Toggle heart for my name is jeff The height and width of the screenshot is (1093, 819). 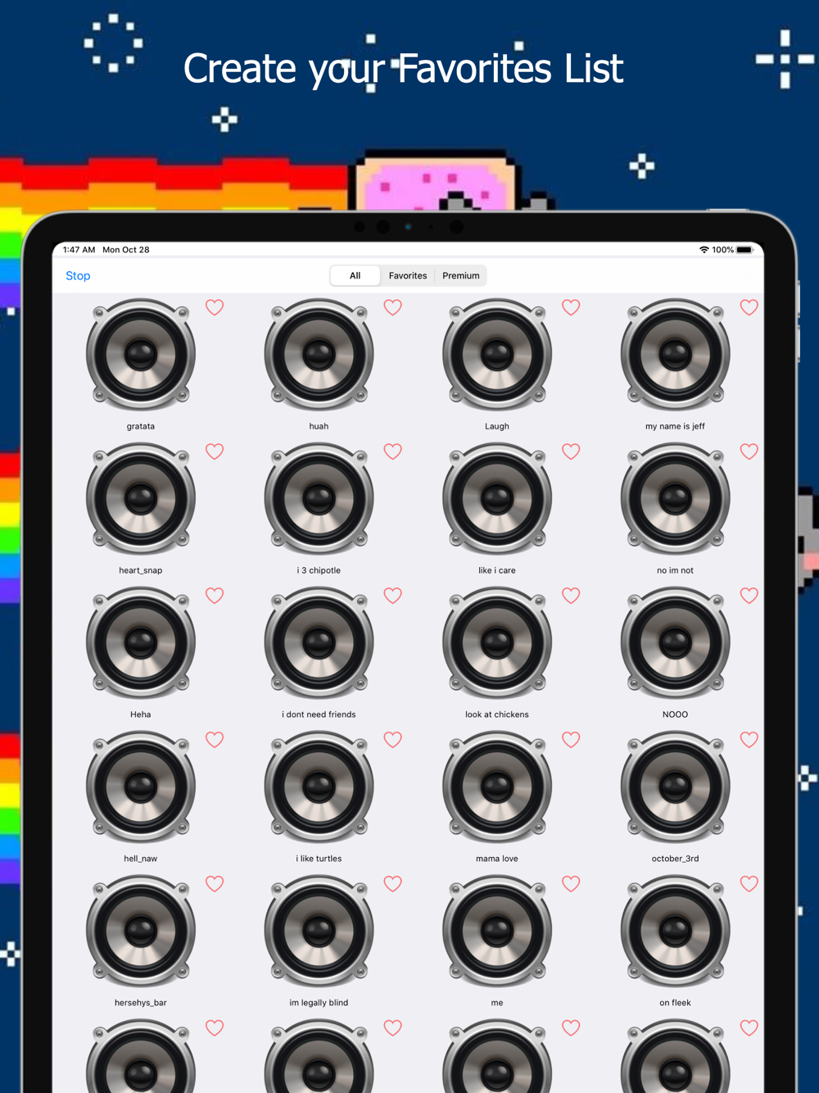tap(749, 307)
